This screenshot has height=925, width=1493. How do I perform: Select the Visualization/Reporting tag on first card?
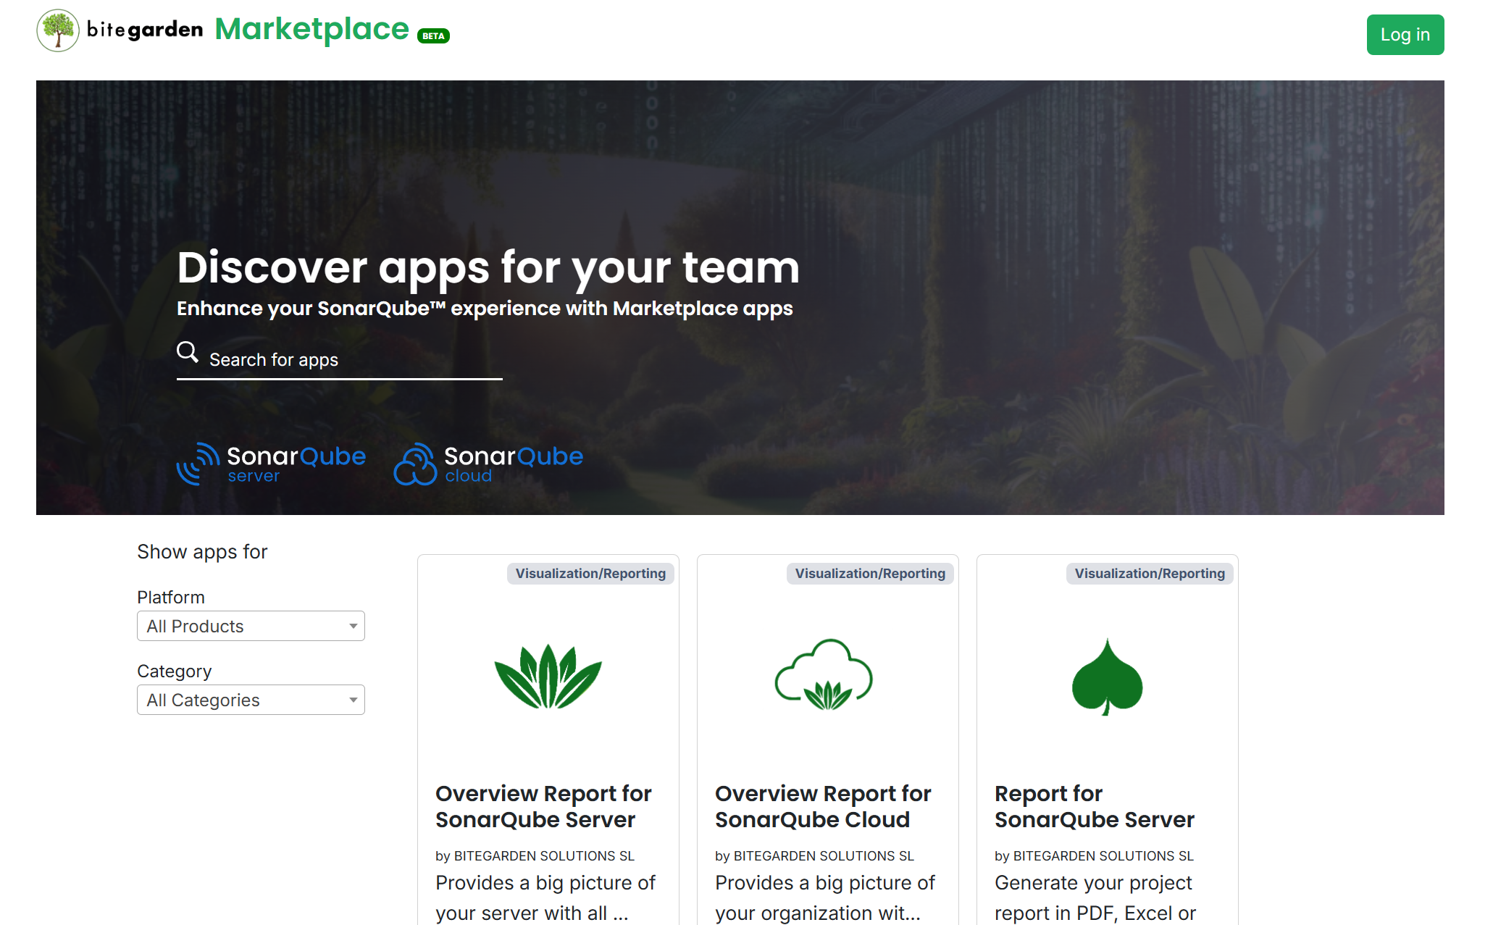click(590, 573)
